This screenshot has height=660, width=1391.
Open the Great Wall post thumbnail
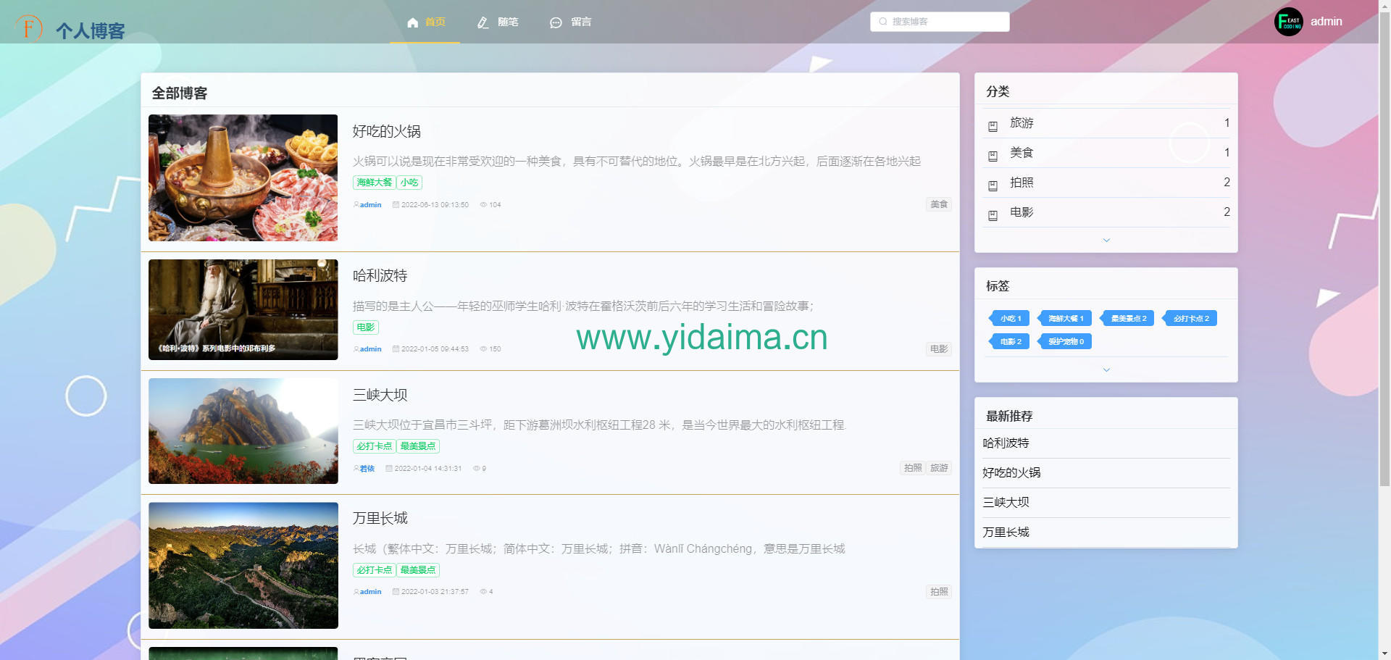coord(243,565)
